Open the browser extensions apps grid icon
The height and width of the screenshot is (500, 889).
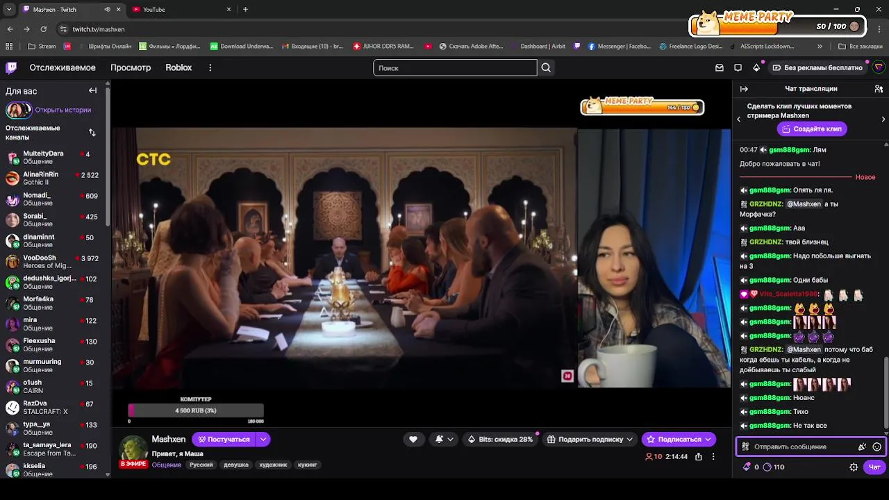click(9, 47)
